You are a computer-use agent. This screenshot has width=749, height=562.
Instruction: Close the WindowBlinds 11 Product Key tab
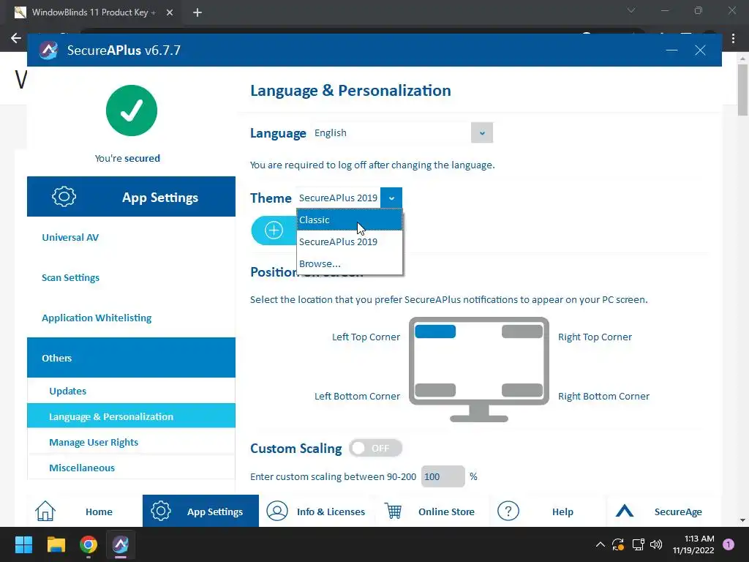tap(170, 12)
